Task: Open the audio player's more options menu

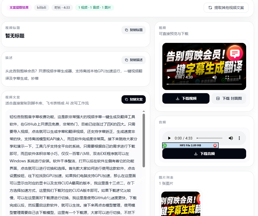Action: [239, 138]
